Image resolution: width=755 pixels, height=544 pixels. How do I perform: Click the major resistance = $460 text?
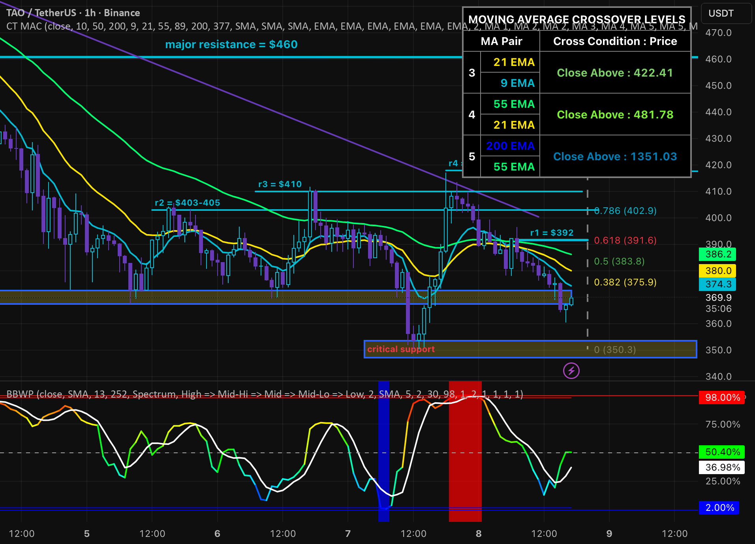pos(231,44)
